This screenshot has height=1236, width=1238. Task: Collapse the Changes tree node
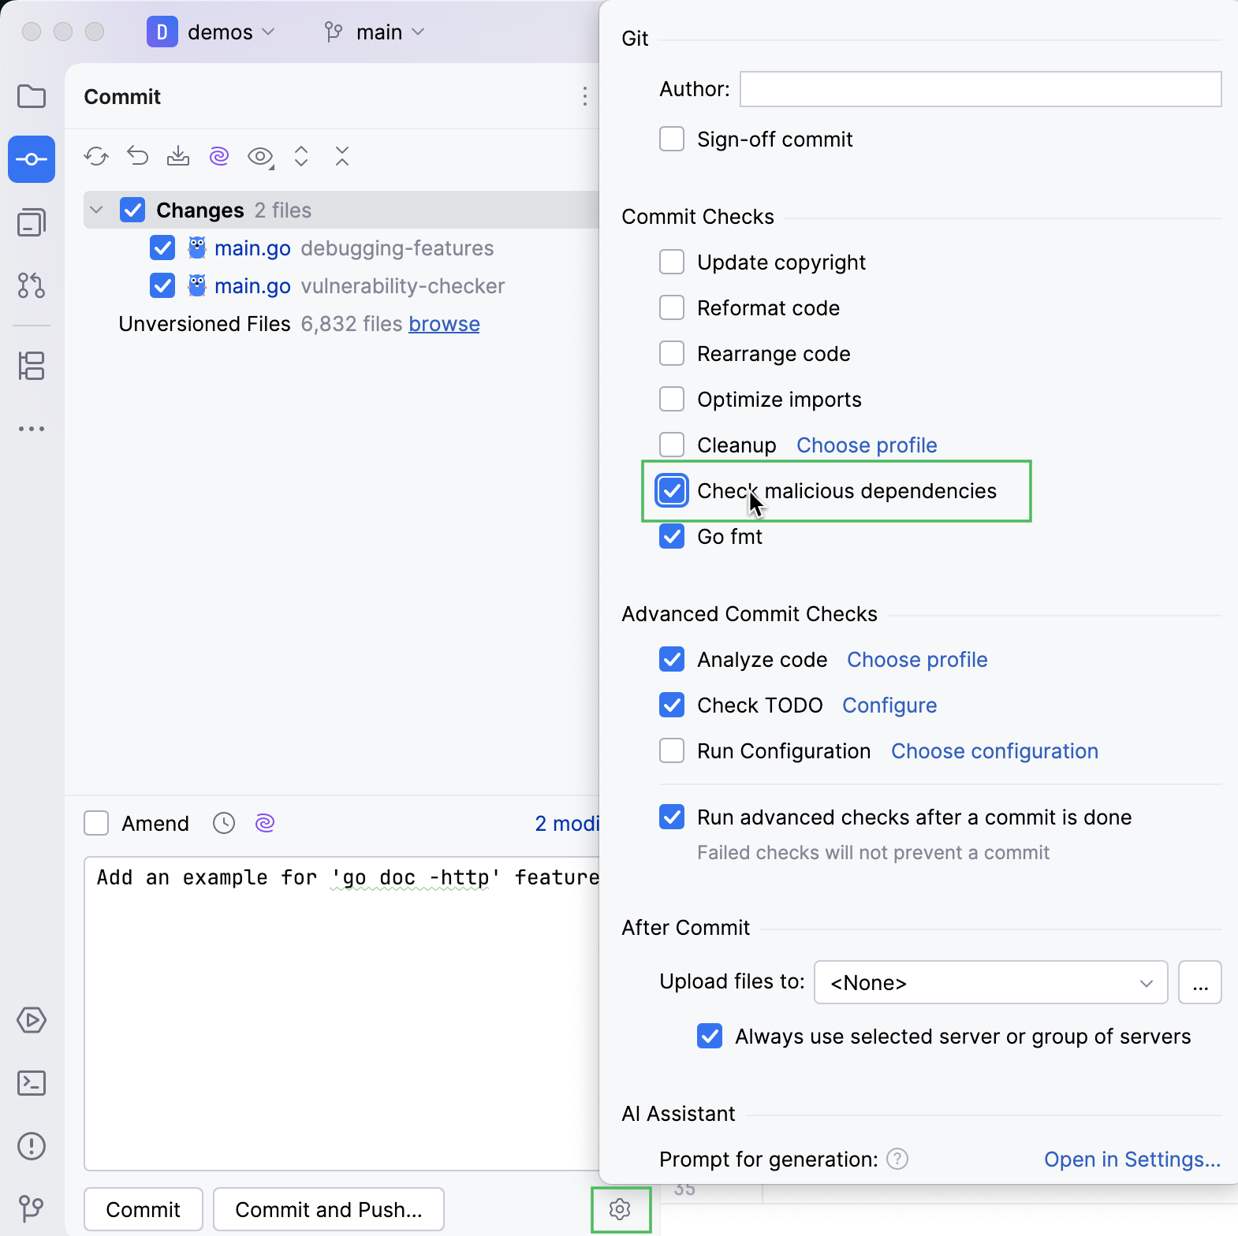coord(97,210)
